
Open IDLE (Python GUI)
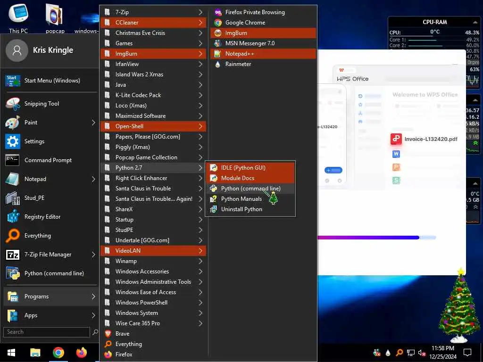pos(250,168)
